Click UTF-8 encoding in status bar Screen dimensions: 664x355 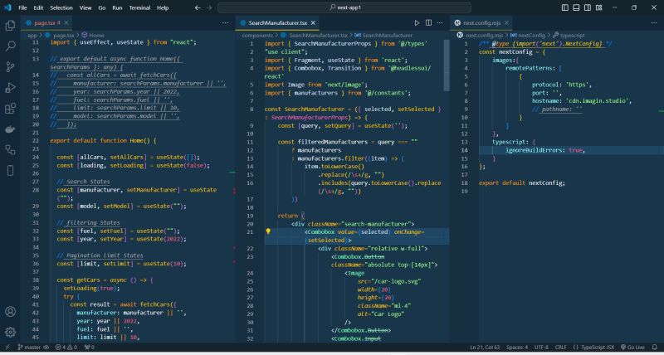pos(541,348)
